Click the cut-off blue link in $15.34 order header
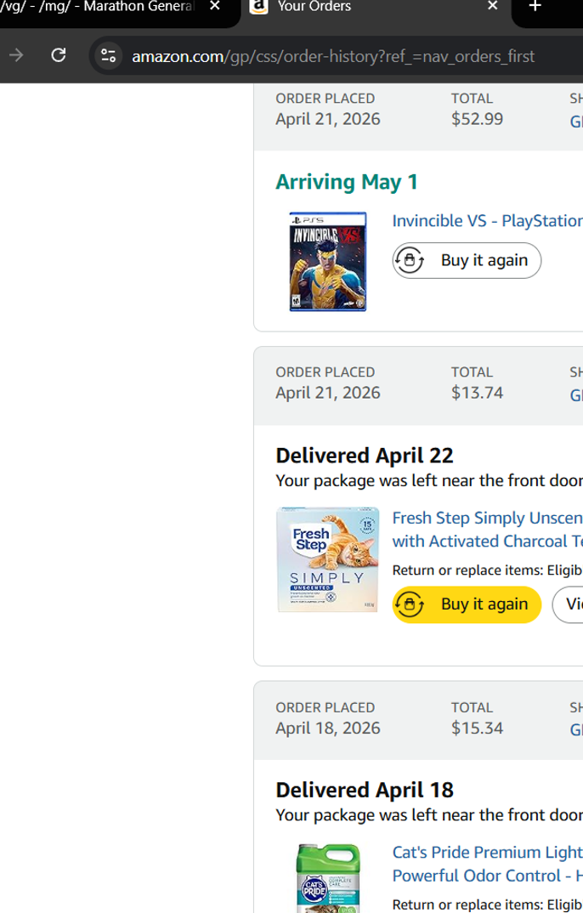 [576, 730]
